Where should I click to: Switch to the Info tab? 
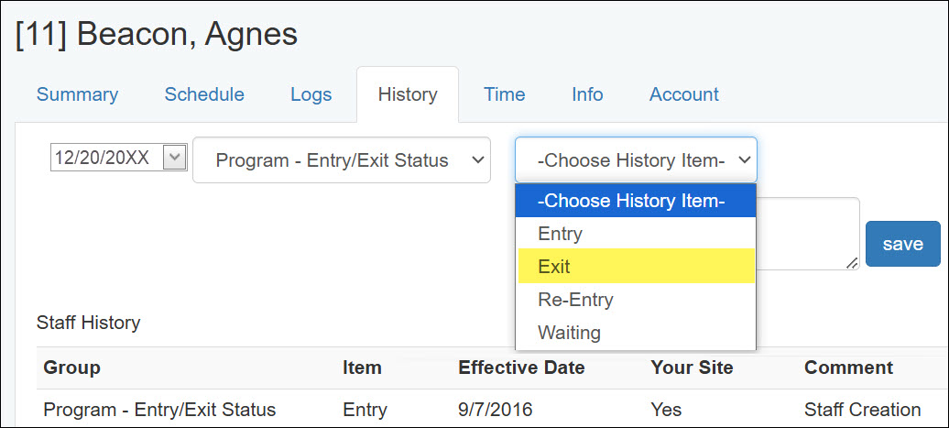click(587, 94)
